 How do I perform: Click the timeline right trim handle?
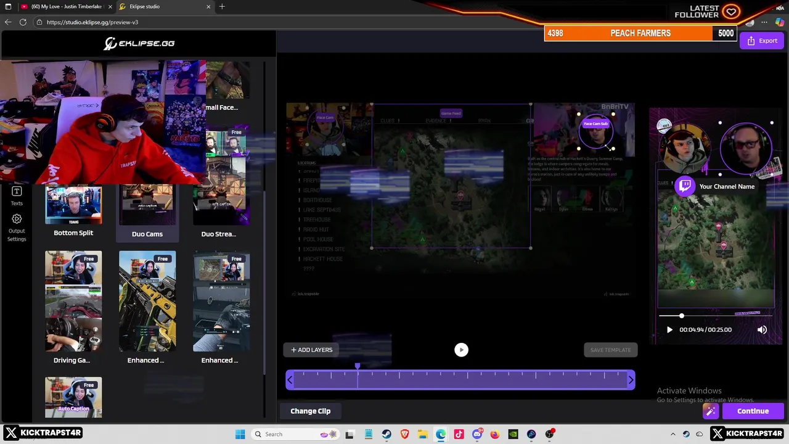click(x=631, y=380)
